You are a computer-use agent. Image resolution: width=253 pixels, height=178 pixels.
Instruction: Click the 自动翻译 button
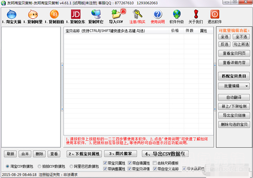point(234,97)
